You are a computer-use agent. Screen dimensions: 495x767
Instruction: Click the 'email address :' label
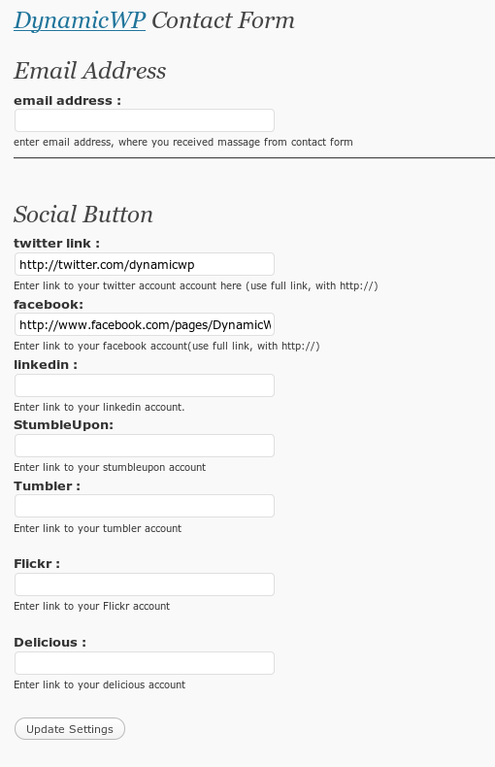pos(67,101)
